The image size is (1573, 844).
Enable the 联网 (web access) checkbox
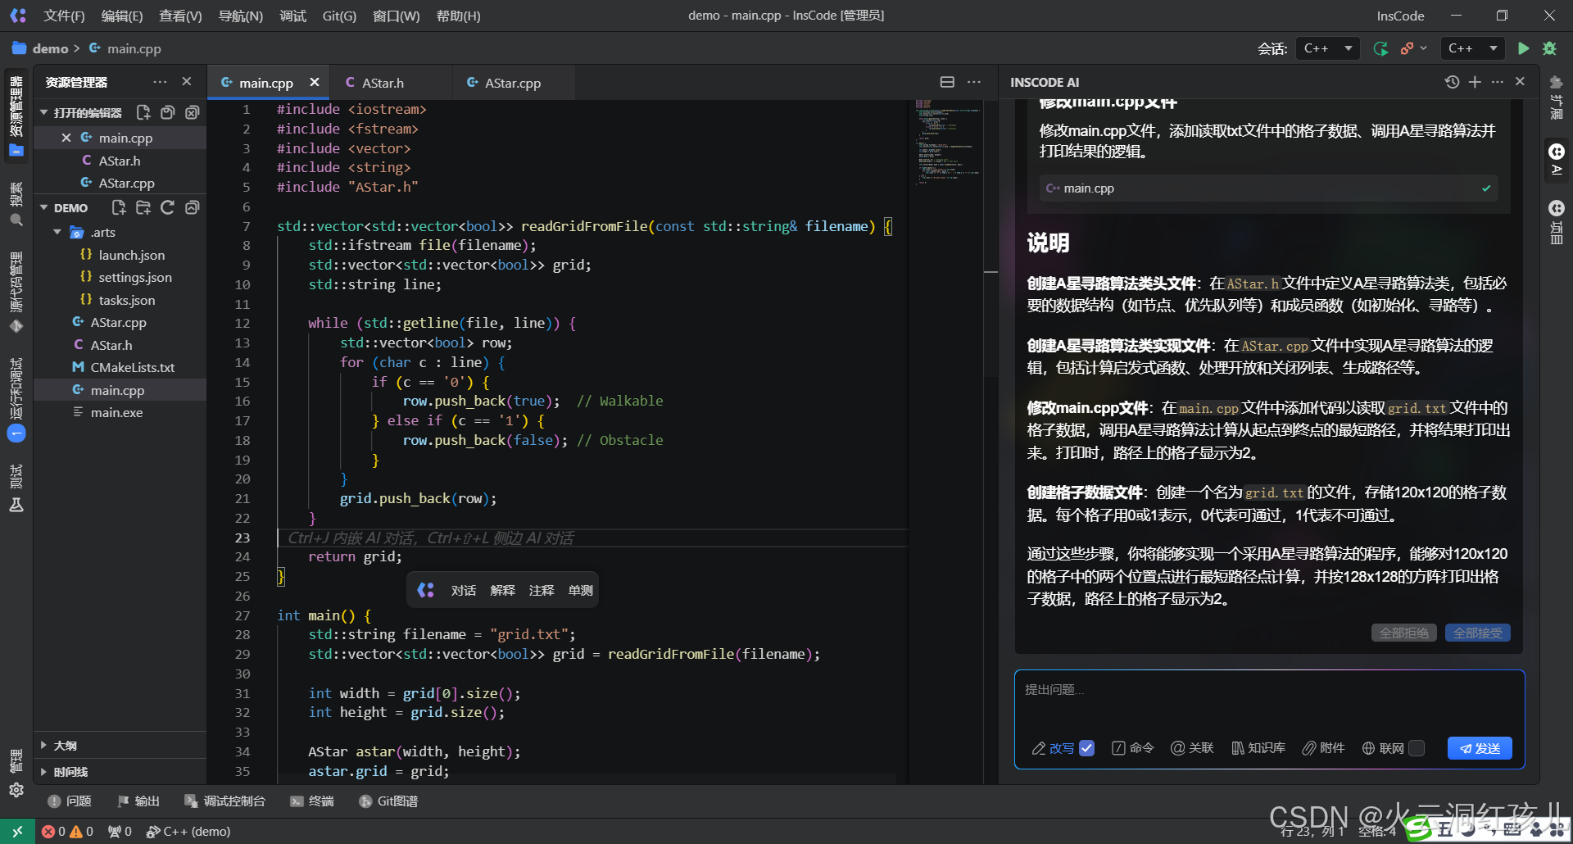tap(1417, 748)
